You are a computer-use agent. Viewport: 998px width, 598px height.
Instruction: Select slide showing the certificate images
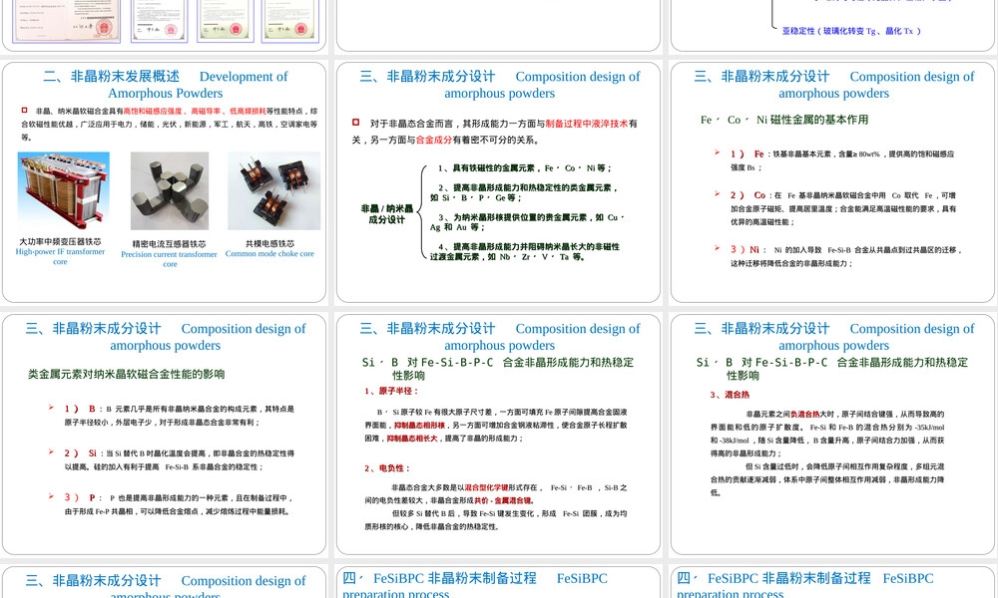[165, 26]
